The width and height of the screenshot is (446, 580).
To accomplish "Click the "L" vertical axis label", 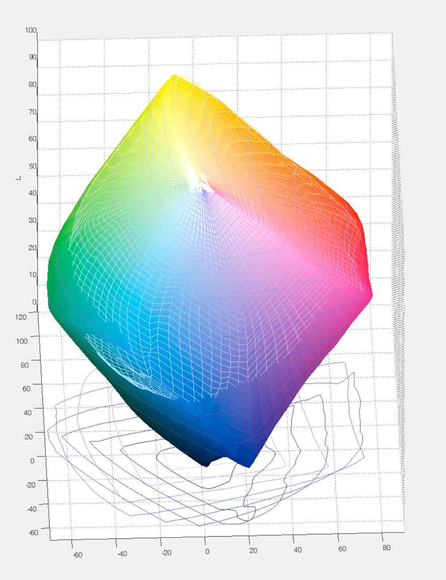I will pos(18,178).
